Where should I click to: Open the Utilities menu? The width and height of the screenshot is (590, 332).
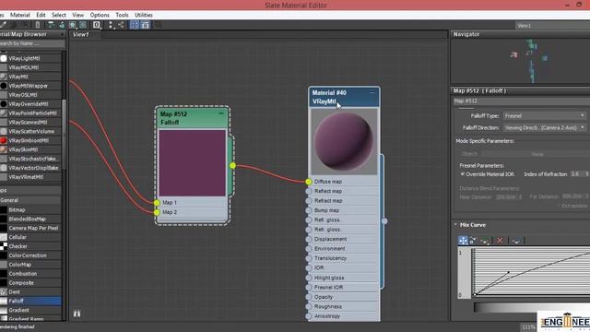tap(144, 15)
